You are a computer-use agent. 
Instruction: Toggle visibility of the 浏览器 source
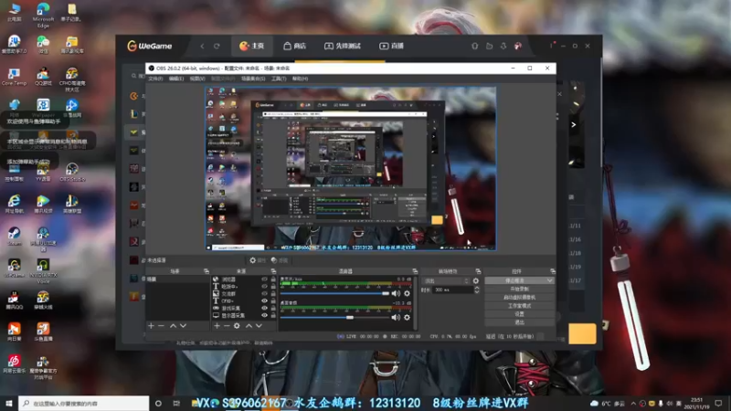coord(265,279)
